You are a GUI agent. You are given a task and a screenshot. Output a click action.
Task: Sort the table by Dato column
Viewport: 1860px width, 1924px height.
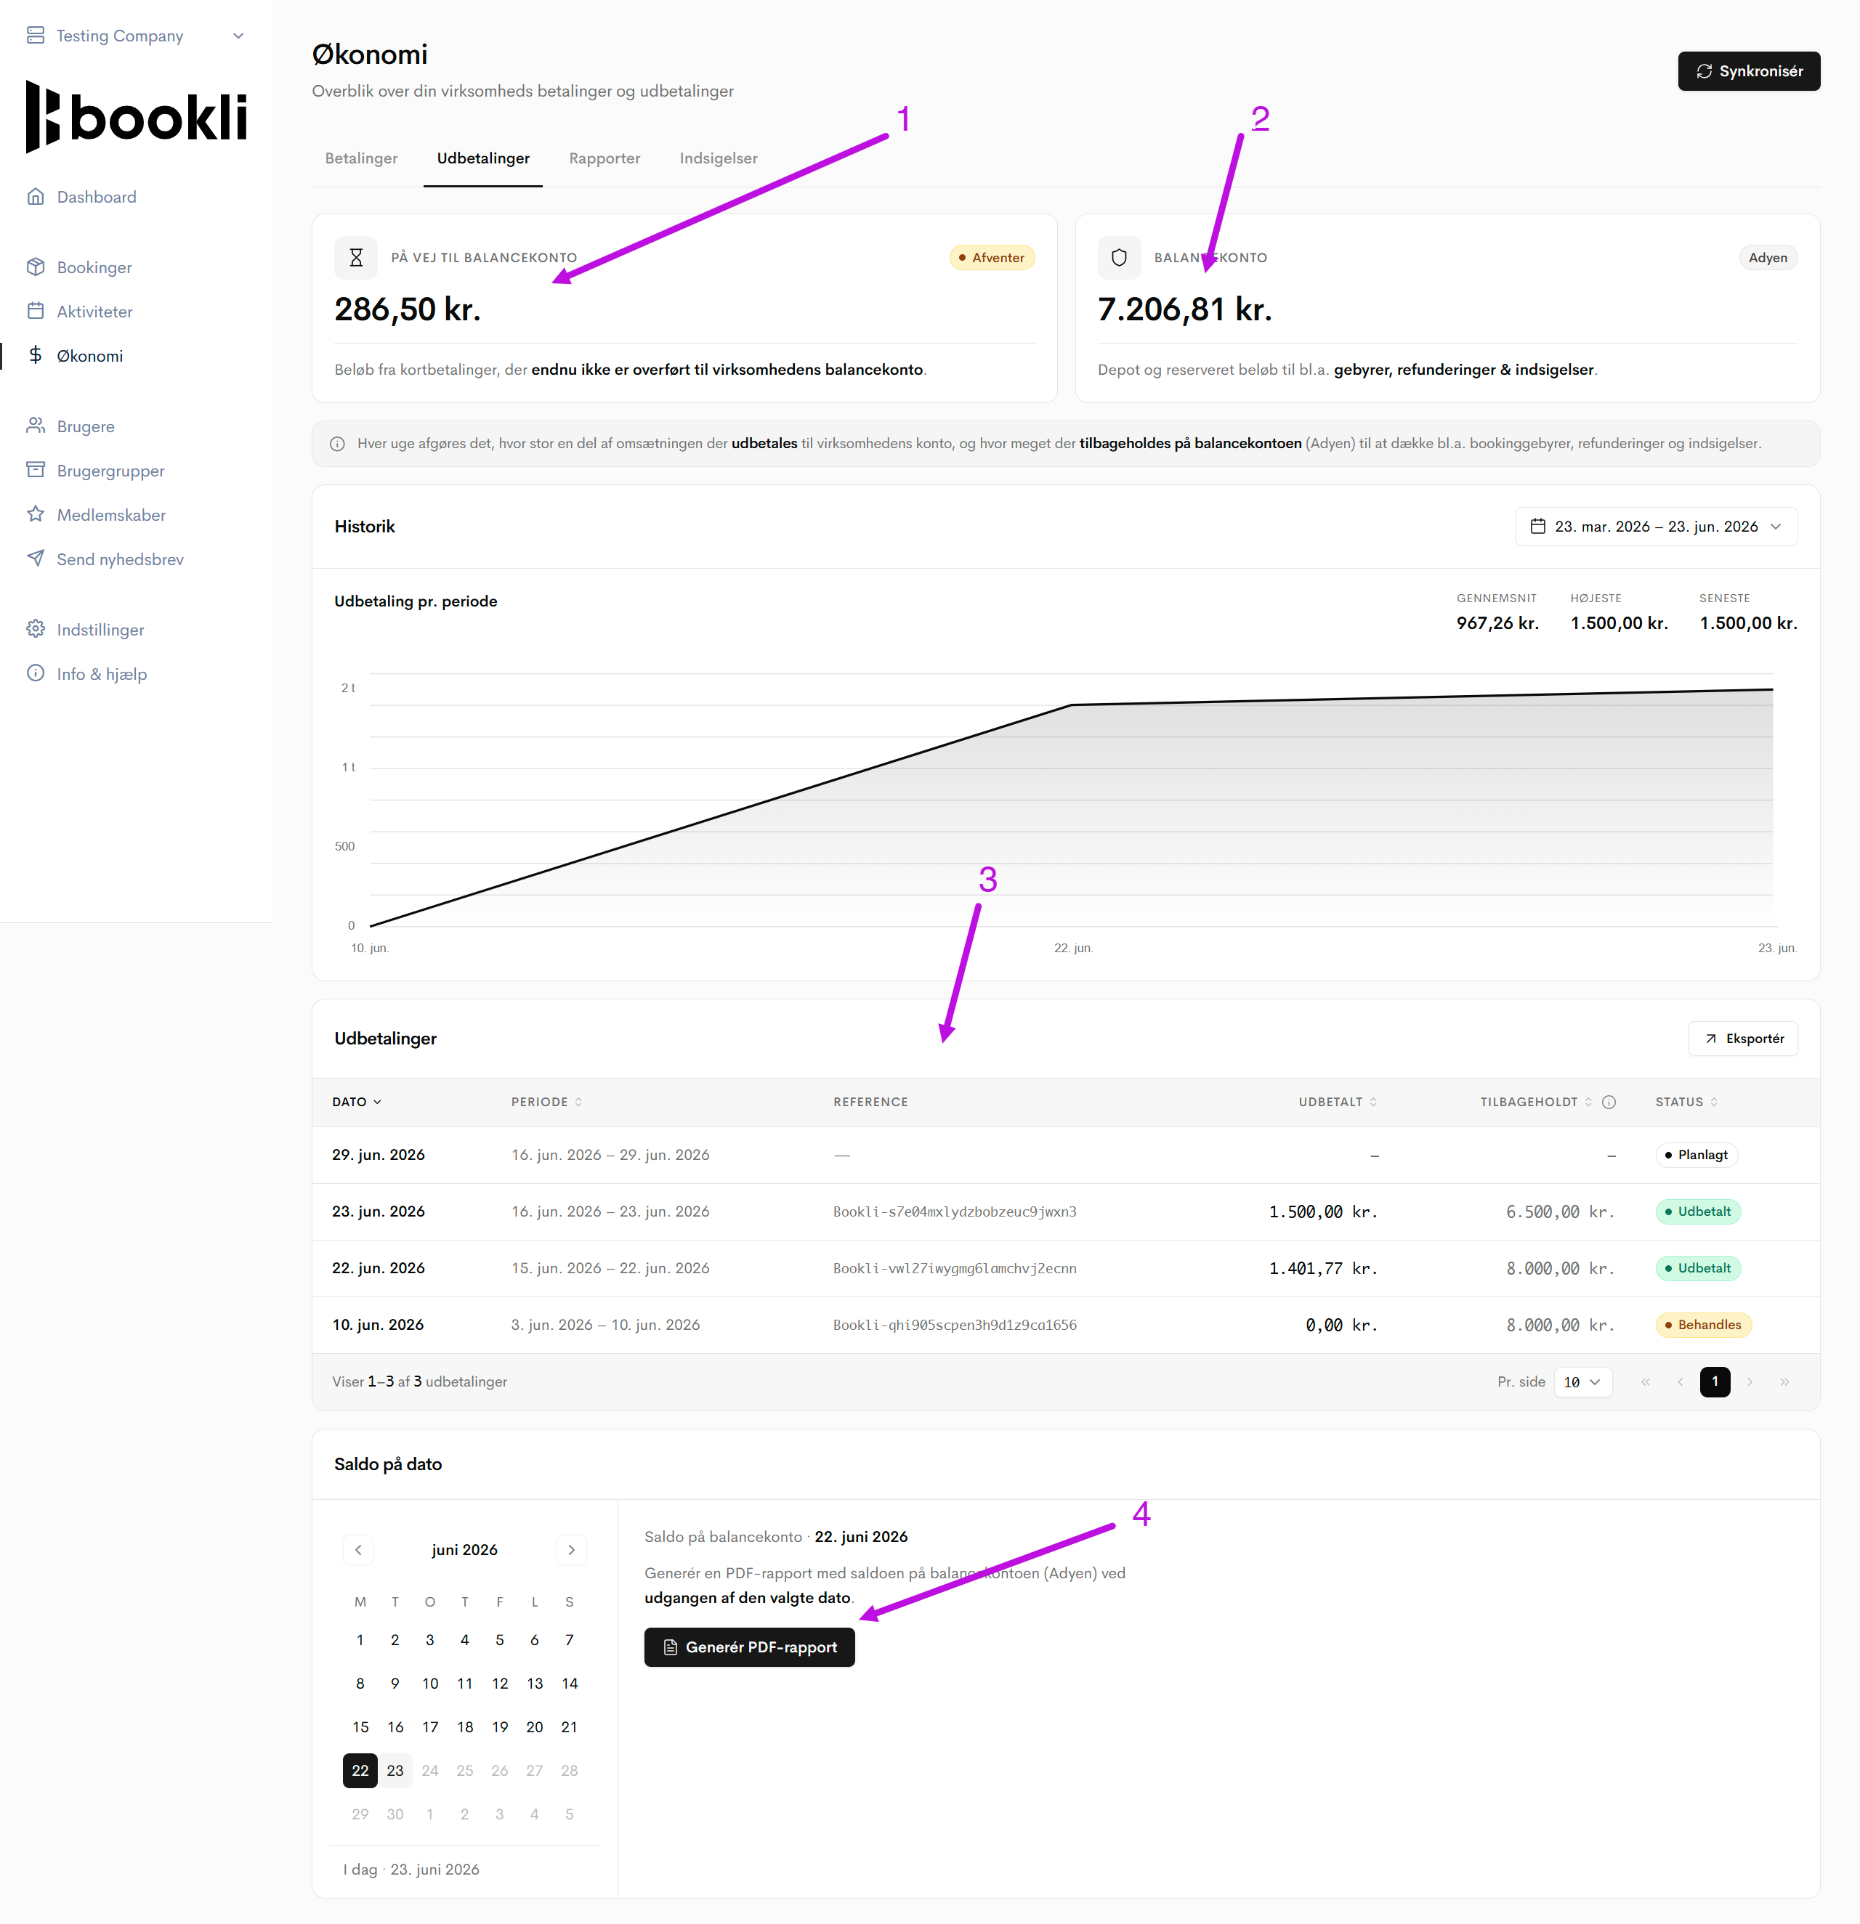(357, 1101)
